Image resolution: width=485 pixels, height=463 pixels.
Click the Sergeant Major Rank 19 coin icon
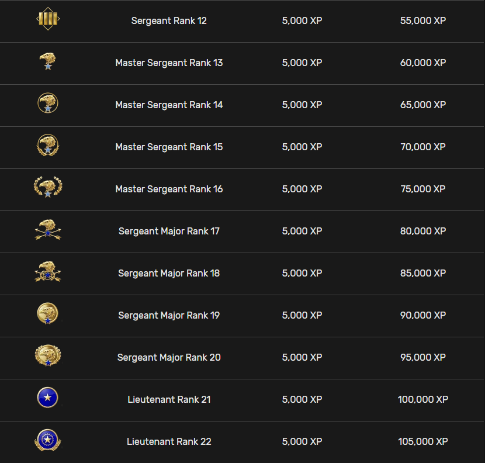(48, 314)
